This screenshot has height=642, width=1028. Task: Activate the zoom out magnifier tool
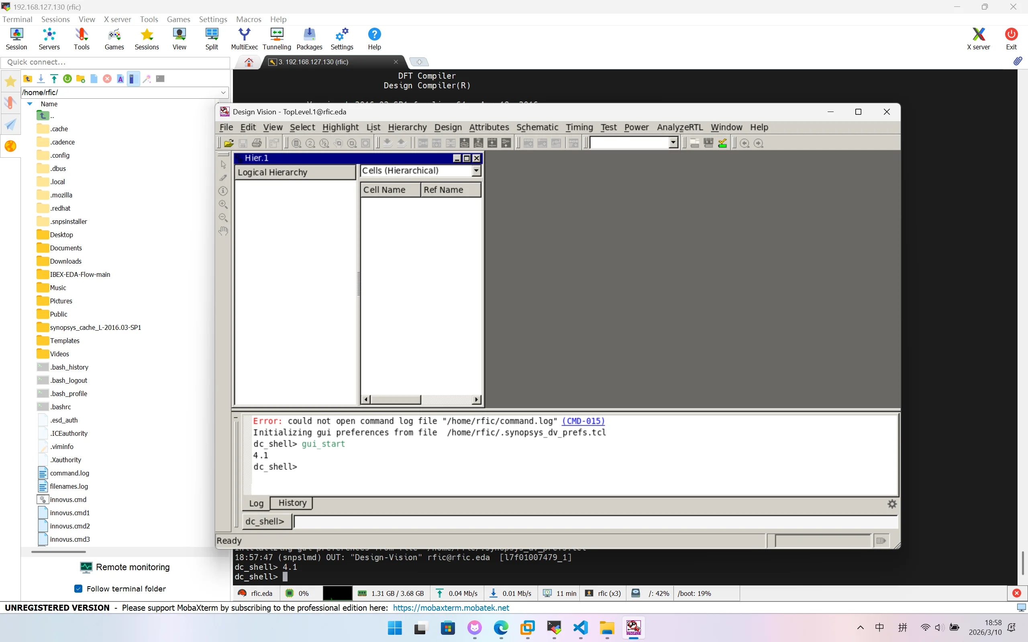click(x=223, y=218)
